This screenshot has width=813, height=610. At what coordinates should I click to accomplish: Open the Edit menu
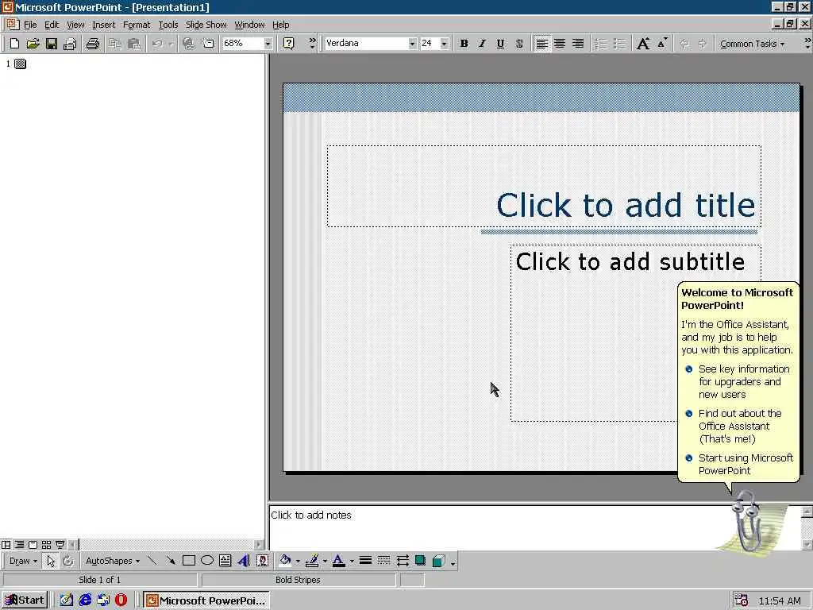click(x=52, y=25)
